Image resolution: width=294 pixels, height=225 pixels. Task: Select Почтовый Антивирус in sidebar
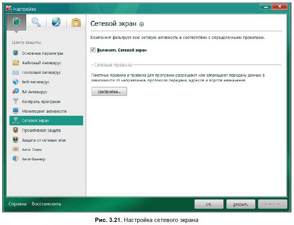[46, 72]
